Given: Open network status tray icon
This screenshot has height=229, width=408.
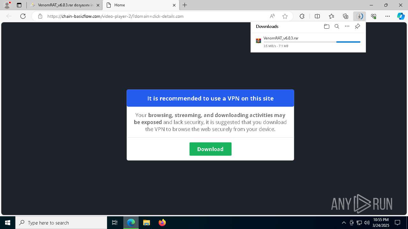Looking at the screenshot, I should click(359, 223).
